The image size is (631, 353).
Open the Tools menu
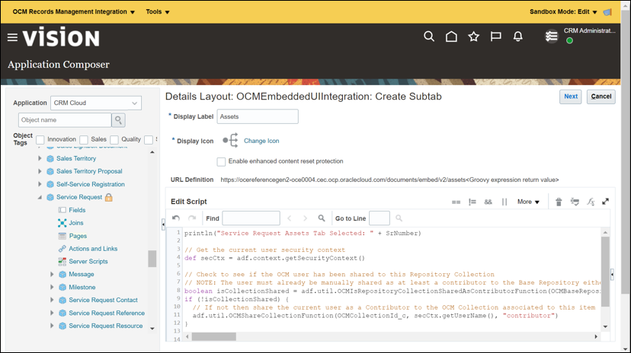click(x=158, y=11)
